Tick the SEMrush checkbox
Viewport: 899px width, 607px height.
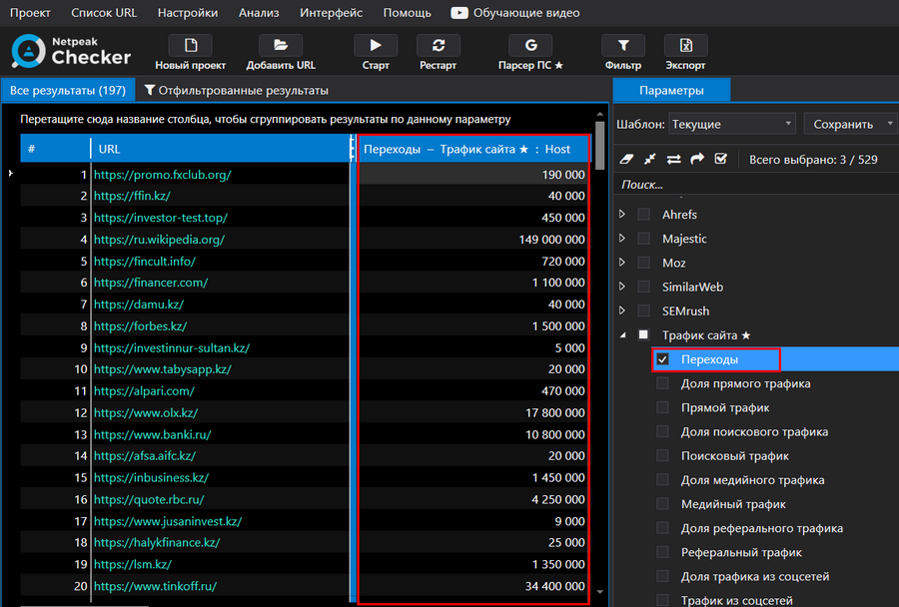(644, 310)
